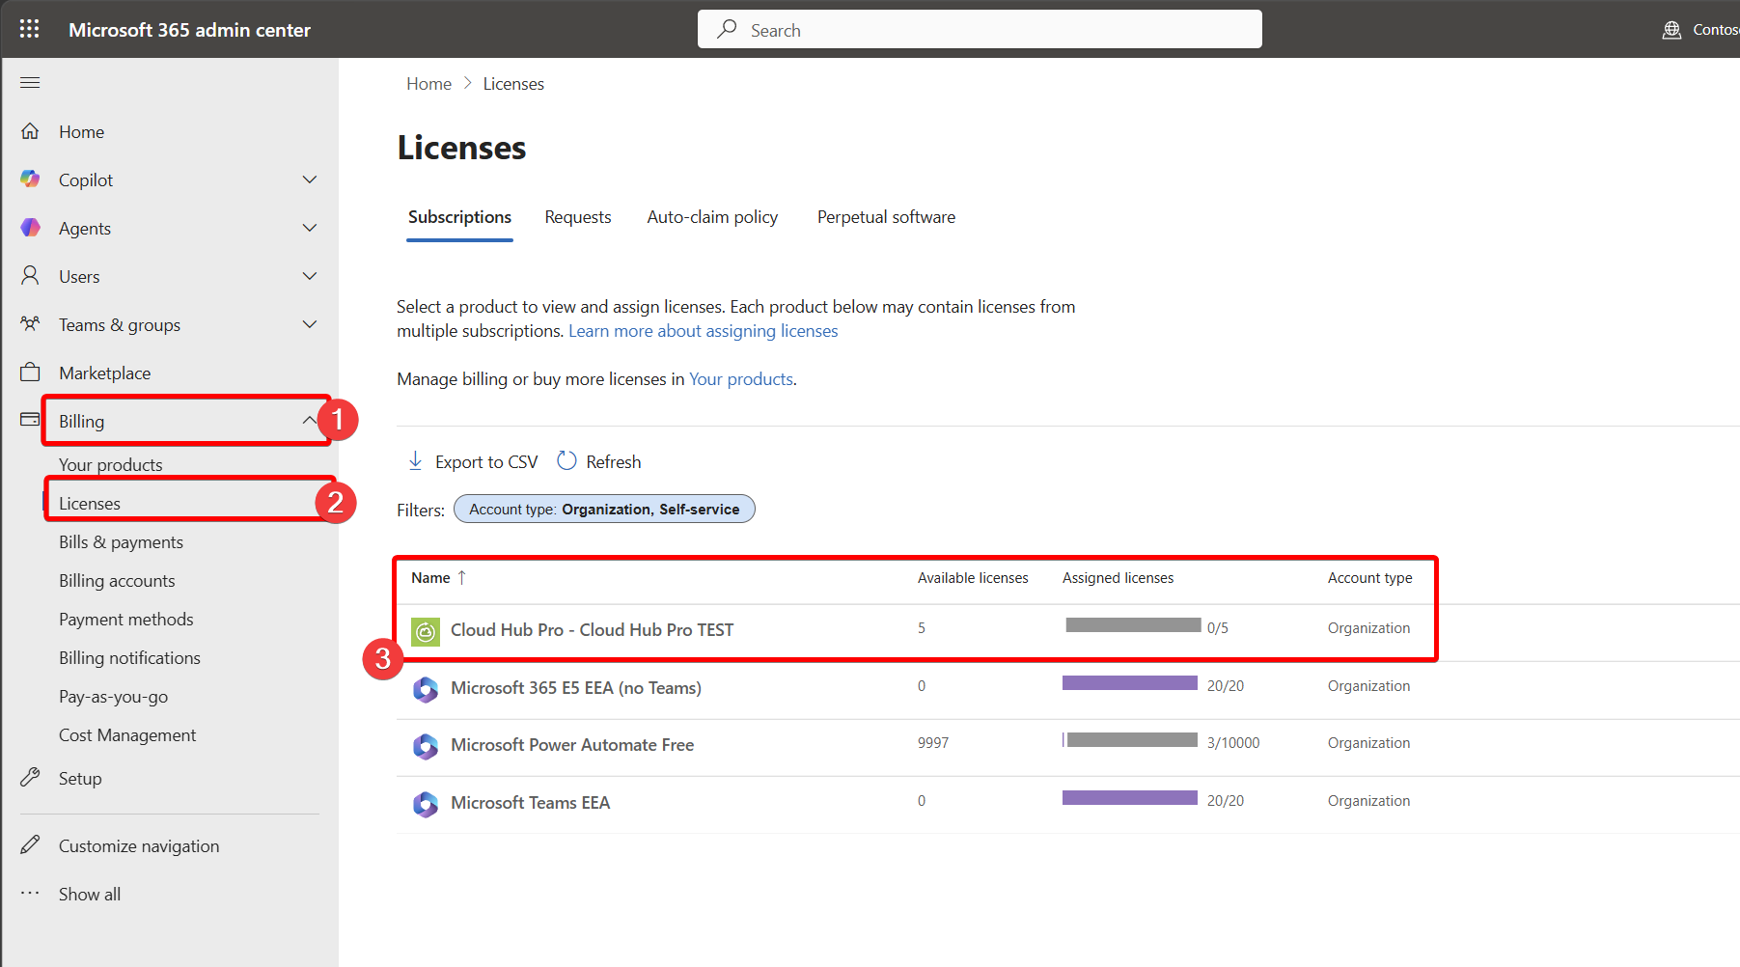Screen dimensions: 1740x967
Task: Select Licenses in the Billing submenu
Action: click(90, 503)
